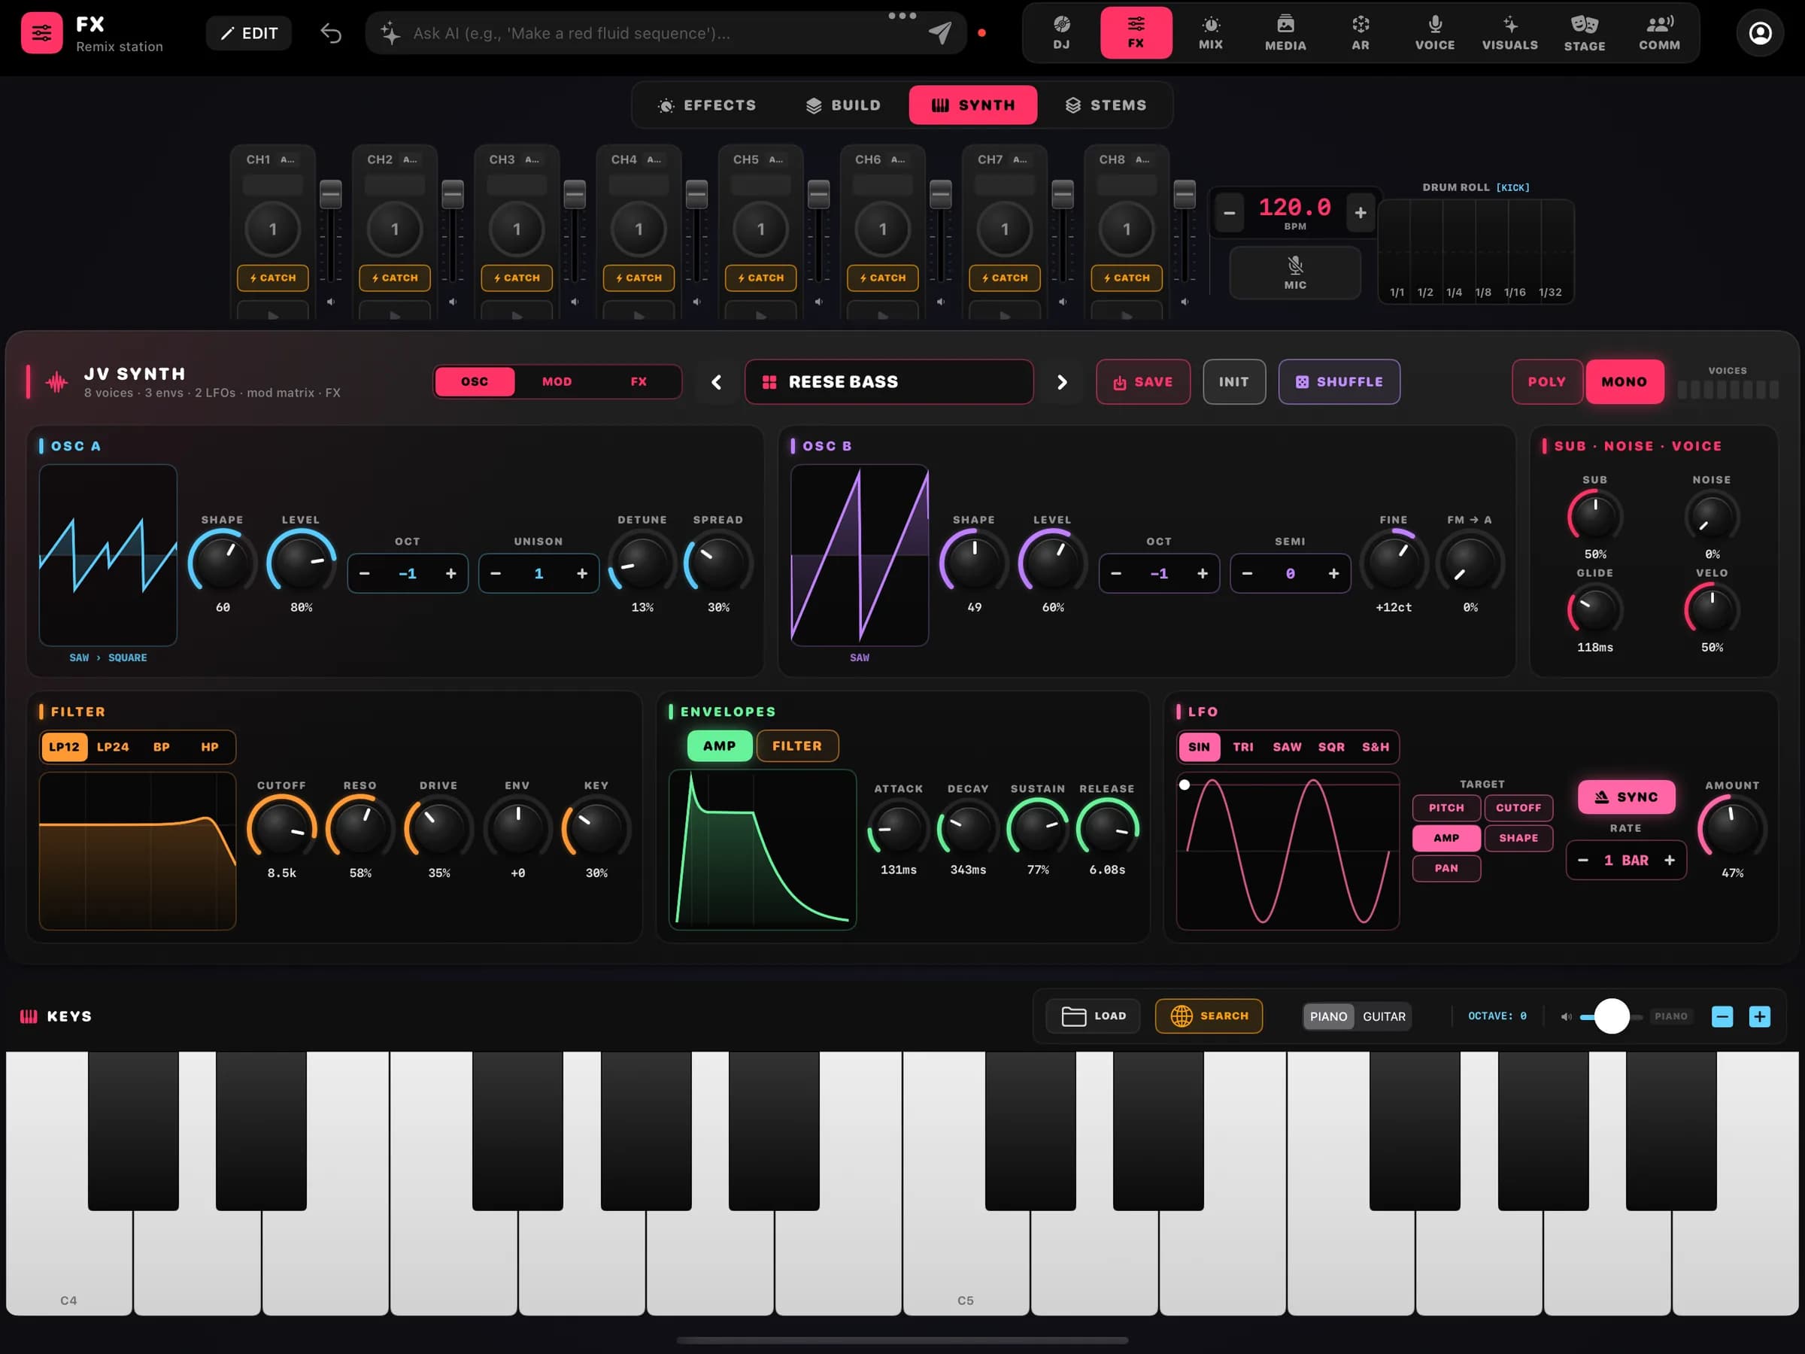The image size is (1805, 1354).
Task: Click the filter CUTOFF knob
Action: (x=281, y=827)
